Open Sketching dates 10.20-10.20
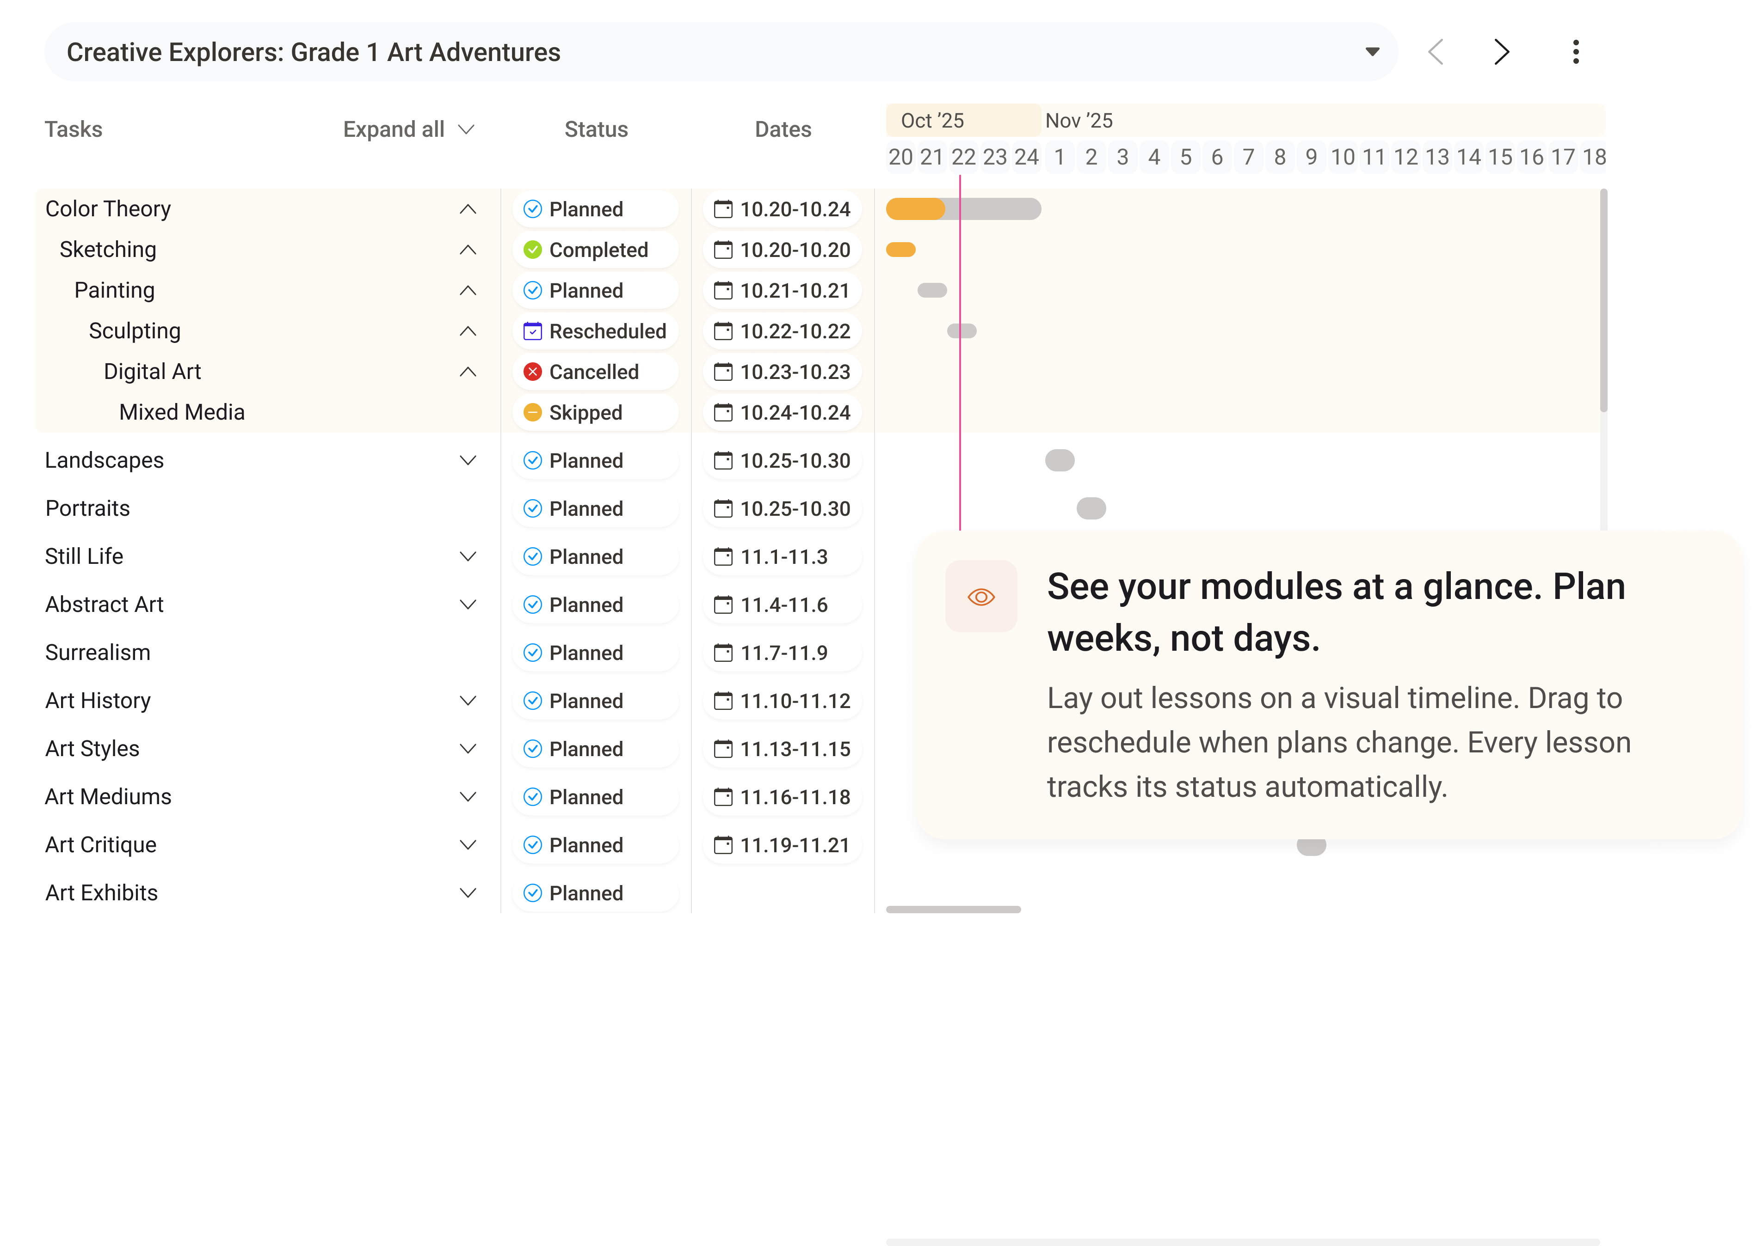The image size is (1763, 1246). (783, 250)
